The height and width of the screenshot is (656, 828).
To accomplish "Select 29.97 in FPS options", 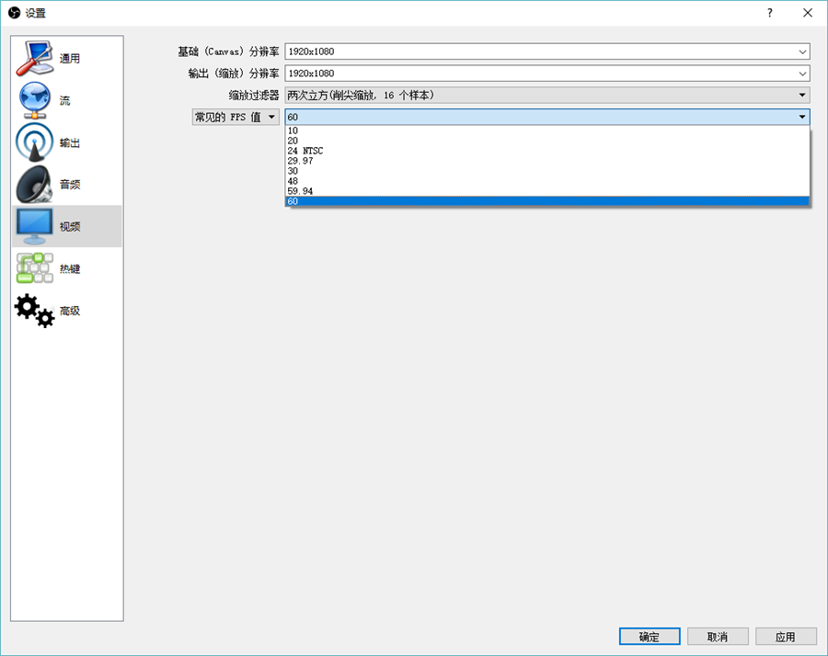I will (x=300, y=161).
